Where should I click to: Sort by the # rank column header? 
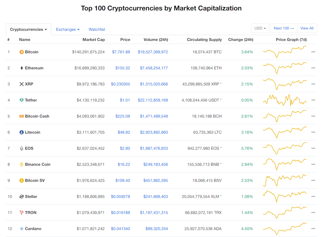point(9,40)
